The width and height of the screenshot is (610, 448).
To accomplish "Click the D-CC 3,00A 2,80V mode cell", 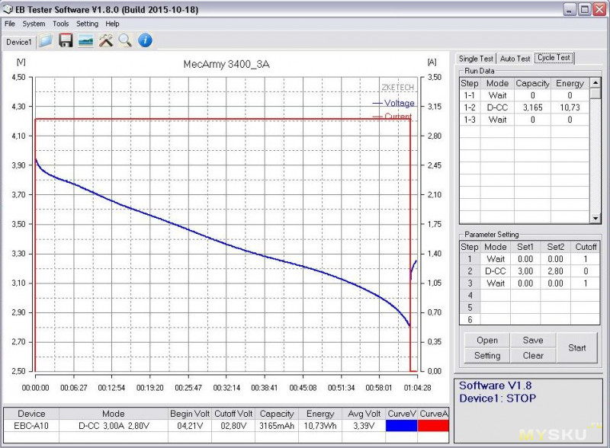I will [x=114, y=426].
